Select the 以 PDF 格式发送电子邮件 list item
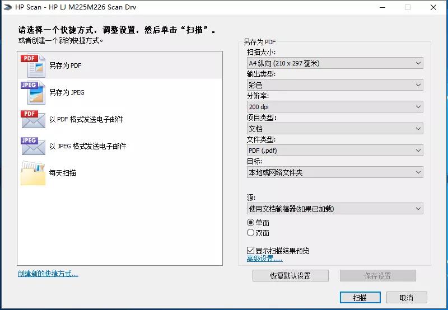 click(x=86, y=119)
